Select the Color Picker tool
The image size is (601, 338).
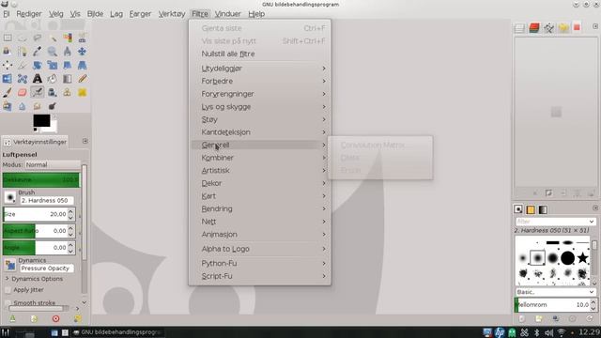(38, 52)
